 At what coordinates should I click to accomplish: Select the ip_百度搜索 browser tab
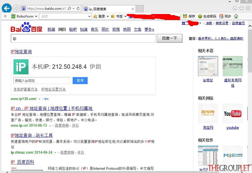click(109, 9)
